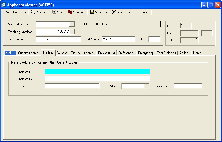Viewport: 222px width, 142px height.
Task: Click the Delete X icon
Action: click(x=114, y=12)
